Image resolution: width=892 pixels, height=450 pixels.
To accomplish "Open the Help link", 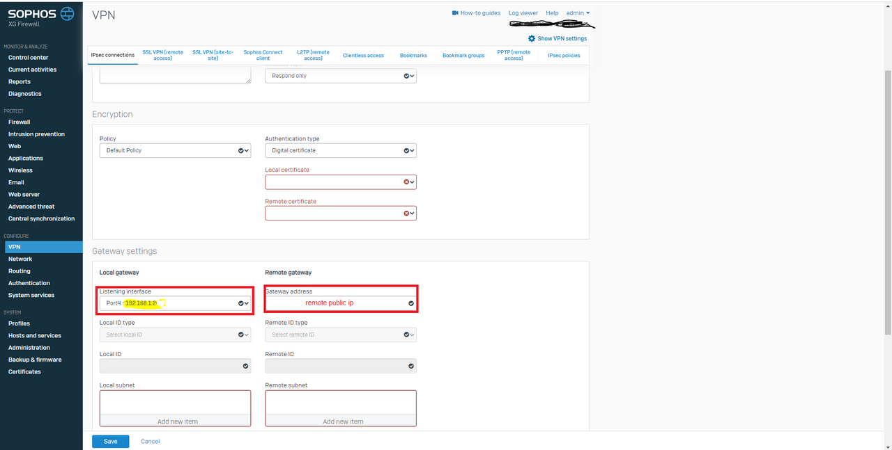I will point(552,13).
